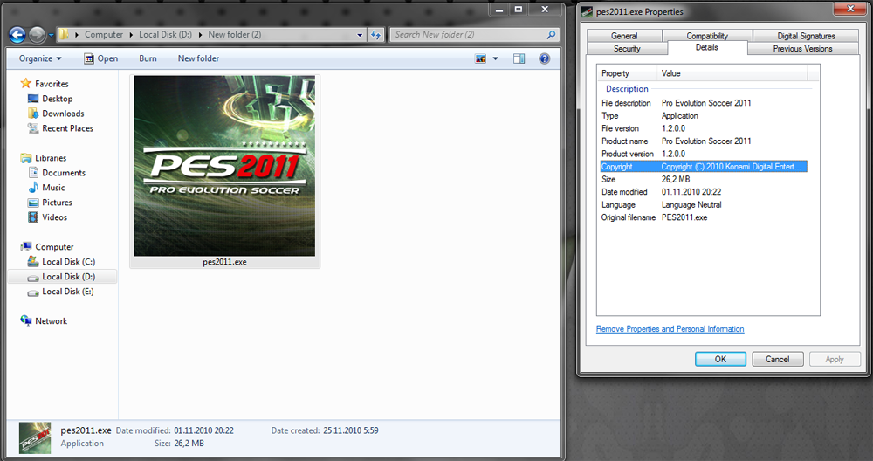Create a New folder from toolbar
Viewport: 873px width, 461px height.
[x=198, y=58]
